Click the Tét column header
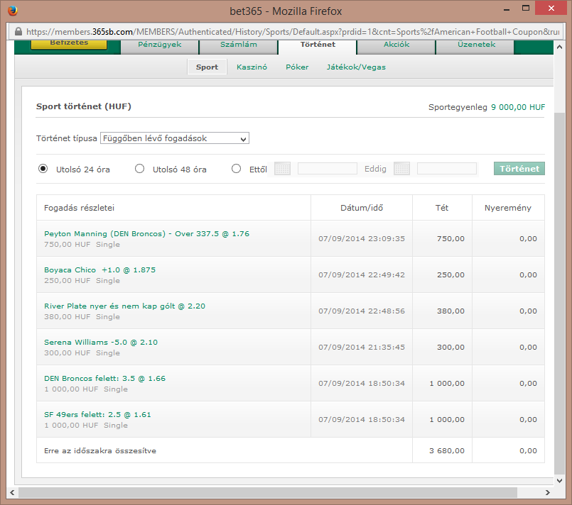 [442, 208]
